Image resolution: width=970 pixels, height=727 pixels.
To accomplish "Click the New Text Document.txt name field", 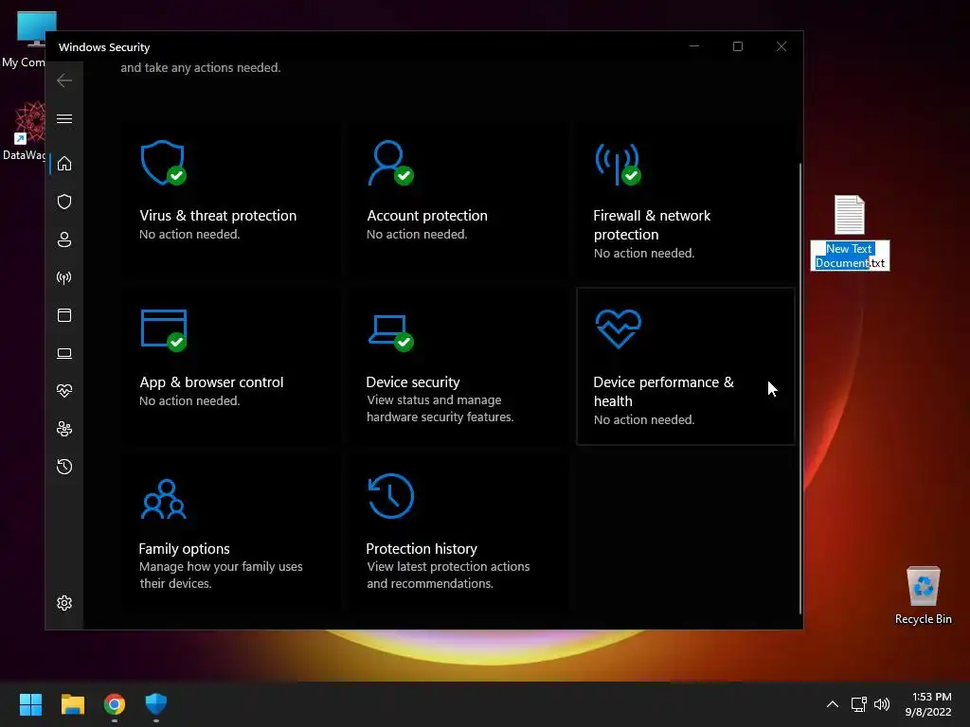I will click(x=850, y=256).
